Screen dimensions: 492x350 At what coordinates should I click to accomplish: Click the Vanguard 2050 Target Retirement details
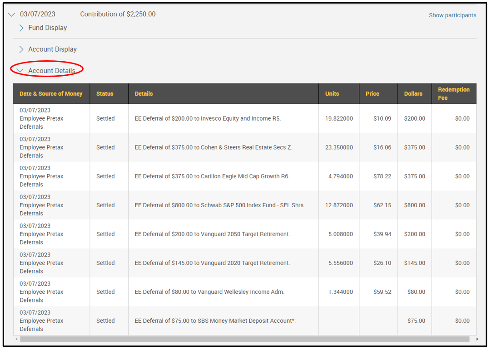coord(212,234)
